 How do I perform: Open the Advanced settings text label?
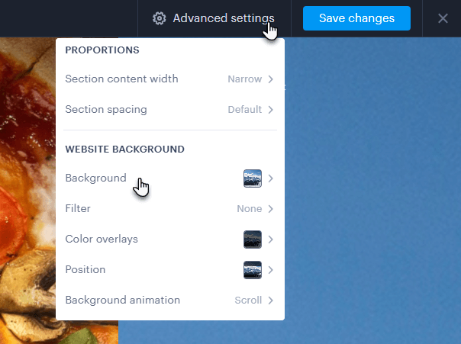click(224, 18)
